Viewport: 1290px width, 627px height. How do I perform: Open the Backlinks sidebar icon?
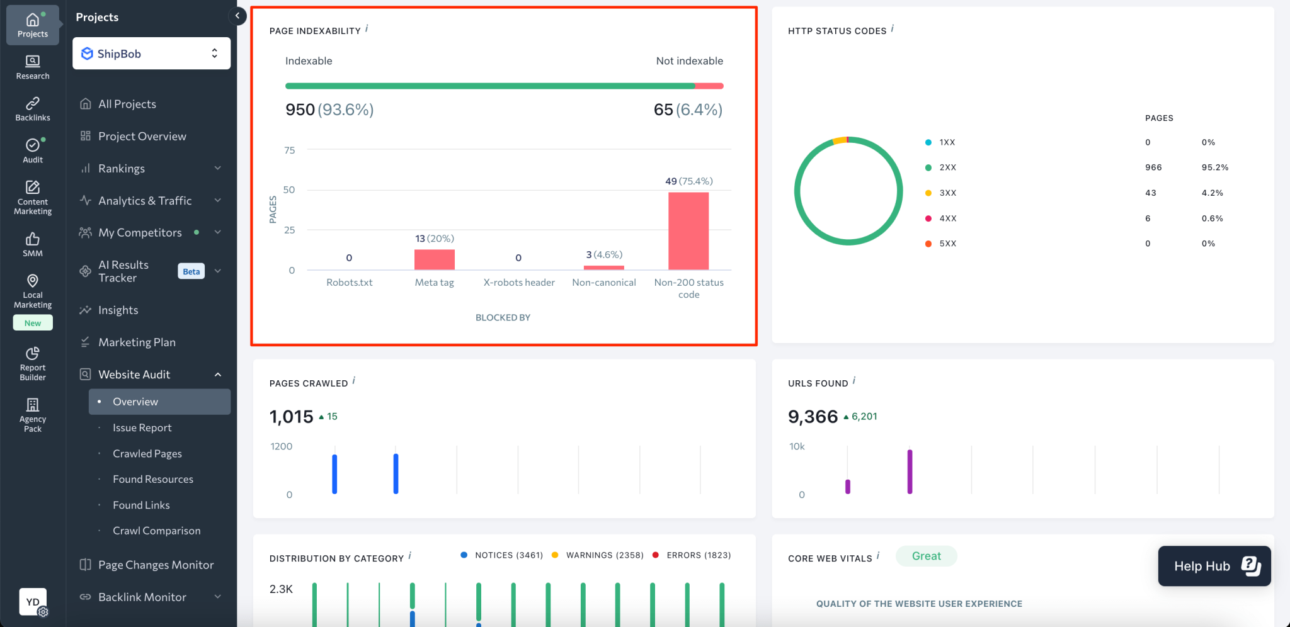[32, 109]
